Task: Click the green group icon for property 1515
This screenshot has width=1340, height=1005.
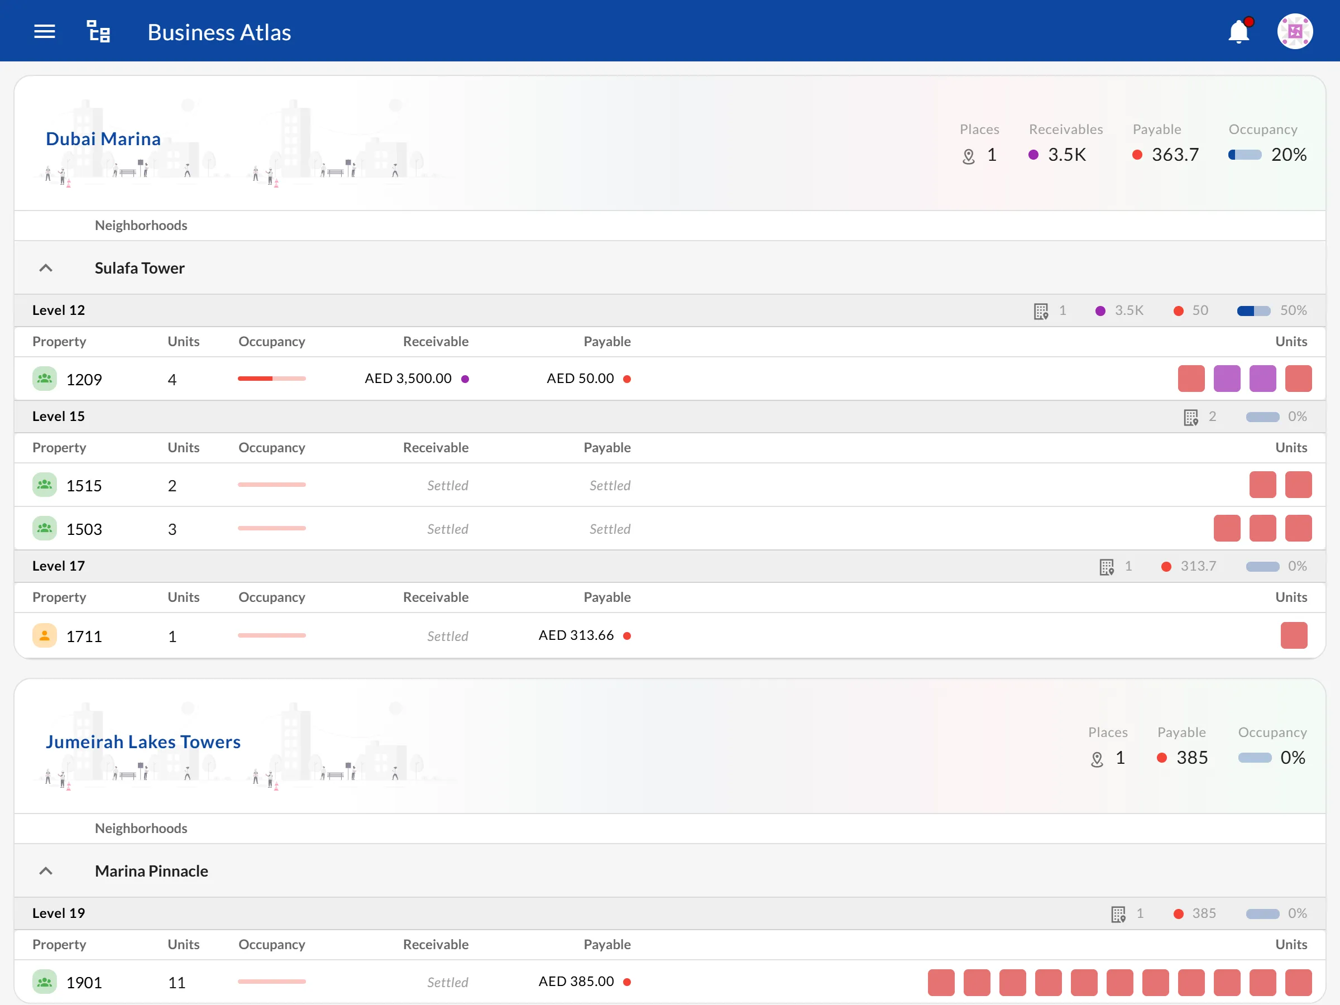Action: 44,485
